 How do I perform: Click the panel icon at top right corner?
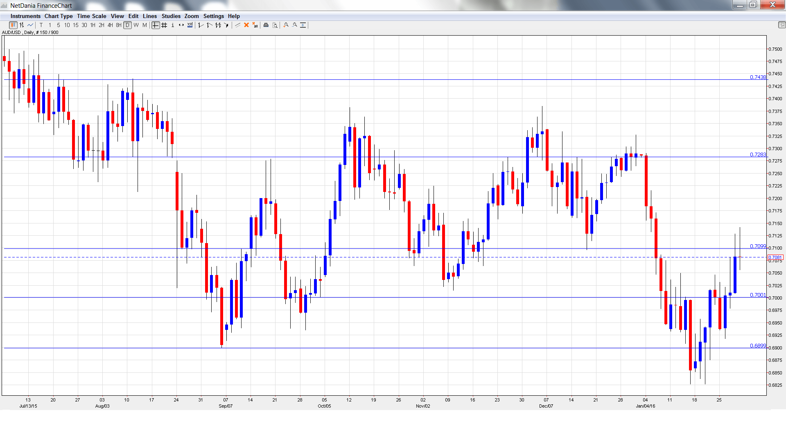[781, 25]
